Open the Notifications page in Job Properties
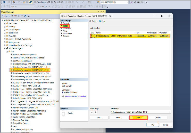Viewport: 191px width, 133px height. [x=68, y=33]
